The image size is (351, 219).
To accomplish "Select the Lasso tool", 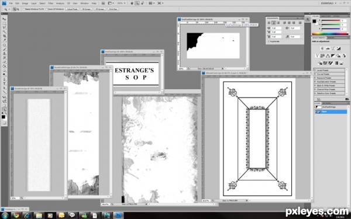I will [x=4, y=27].
